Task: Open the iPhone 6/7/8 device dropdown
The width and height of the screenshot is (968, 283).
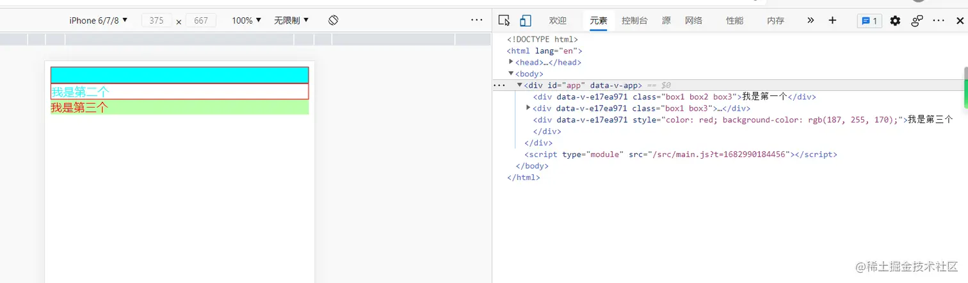Action: (x=99, y=20)
